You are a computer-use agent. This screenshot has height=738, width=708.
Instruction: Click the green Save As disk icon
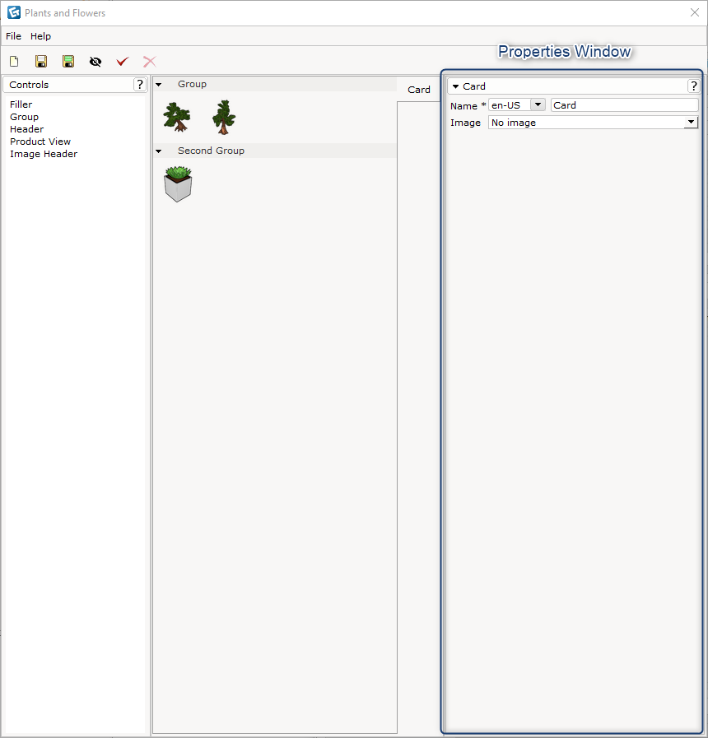(x=68, y=62)
